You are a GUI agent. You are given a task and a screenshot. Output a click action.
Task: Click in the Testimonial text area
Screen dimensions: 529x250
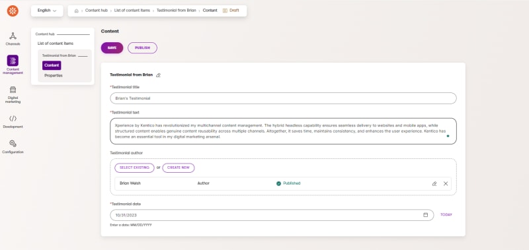284,131
